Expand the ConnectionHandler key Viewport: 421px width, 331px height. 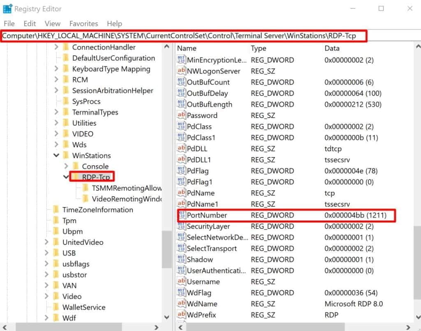coord(56,47)
